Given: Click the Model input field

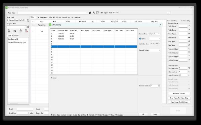Looking at the screenshot, I should [x=25, y=109].
